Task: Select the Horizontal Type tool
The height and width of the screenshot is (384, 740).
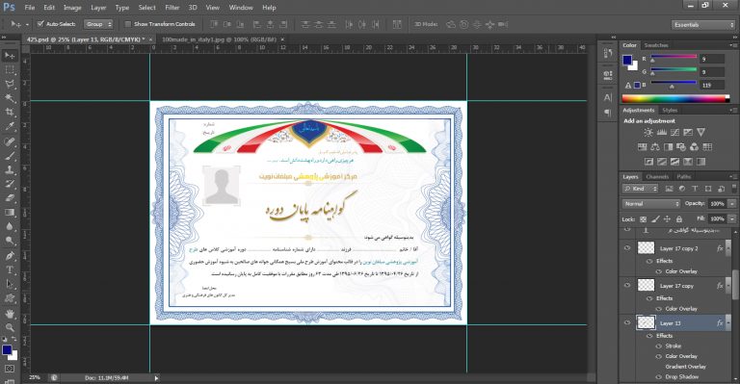Action: pyautogui.click(x=10, y=270)
